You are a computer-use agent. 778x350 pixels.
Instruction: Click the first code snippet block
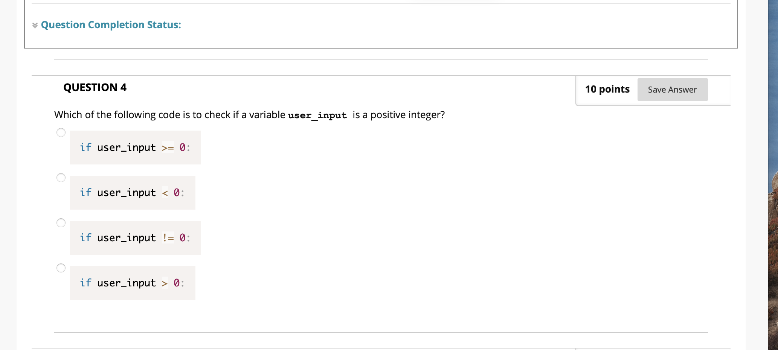pyautogui.click(x=135, y=148)
